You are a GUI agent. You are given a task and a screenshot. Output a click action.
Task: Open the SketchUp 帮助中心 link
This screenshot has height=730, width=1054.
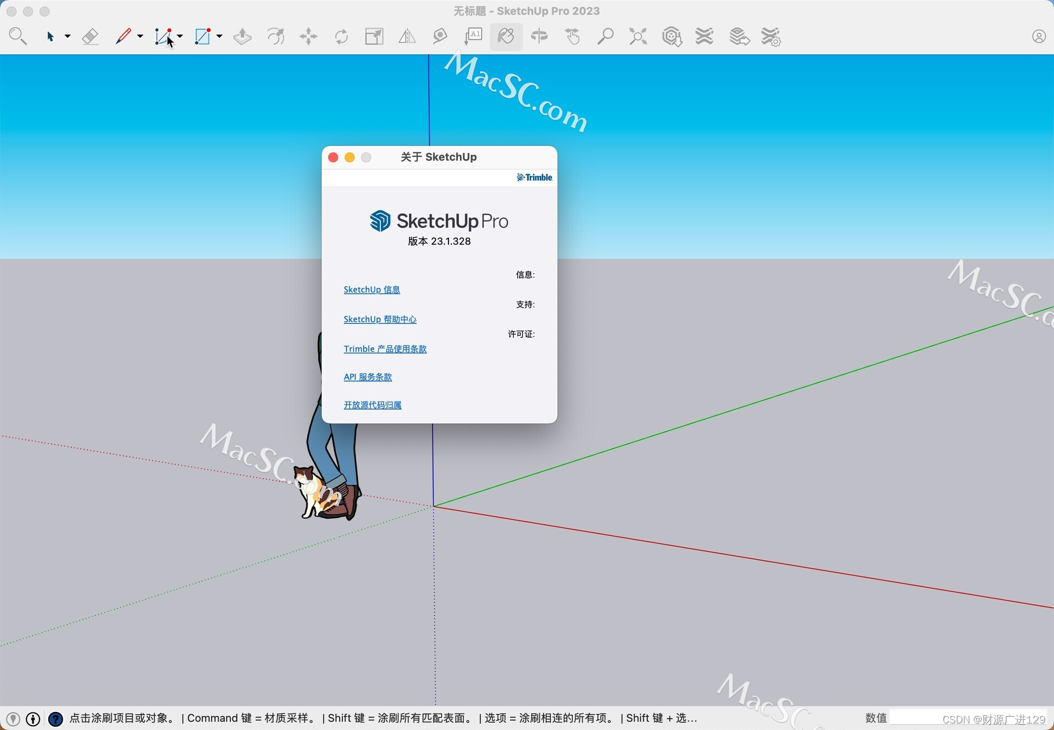pyautogui.click(x=380, y=319)
